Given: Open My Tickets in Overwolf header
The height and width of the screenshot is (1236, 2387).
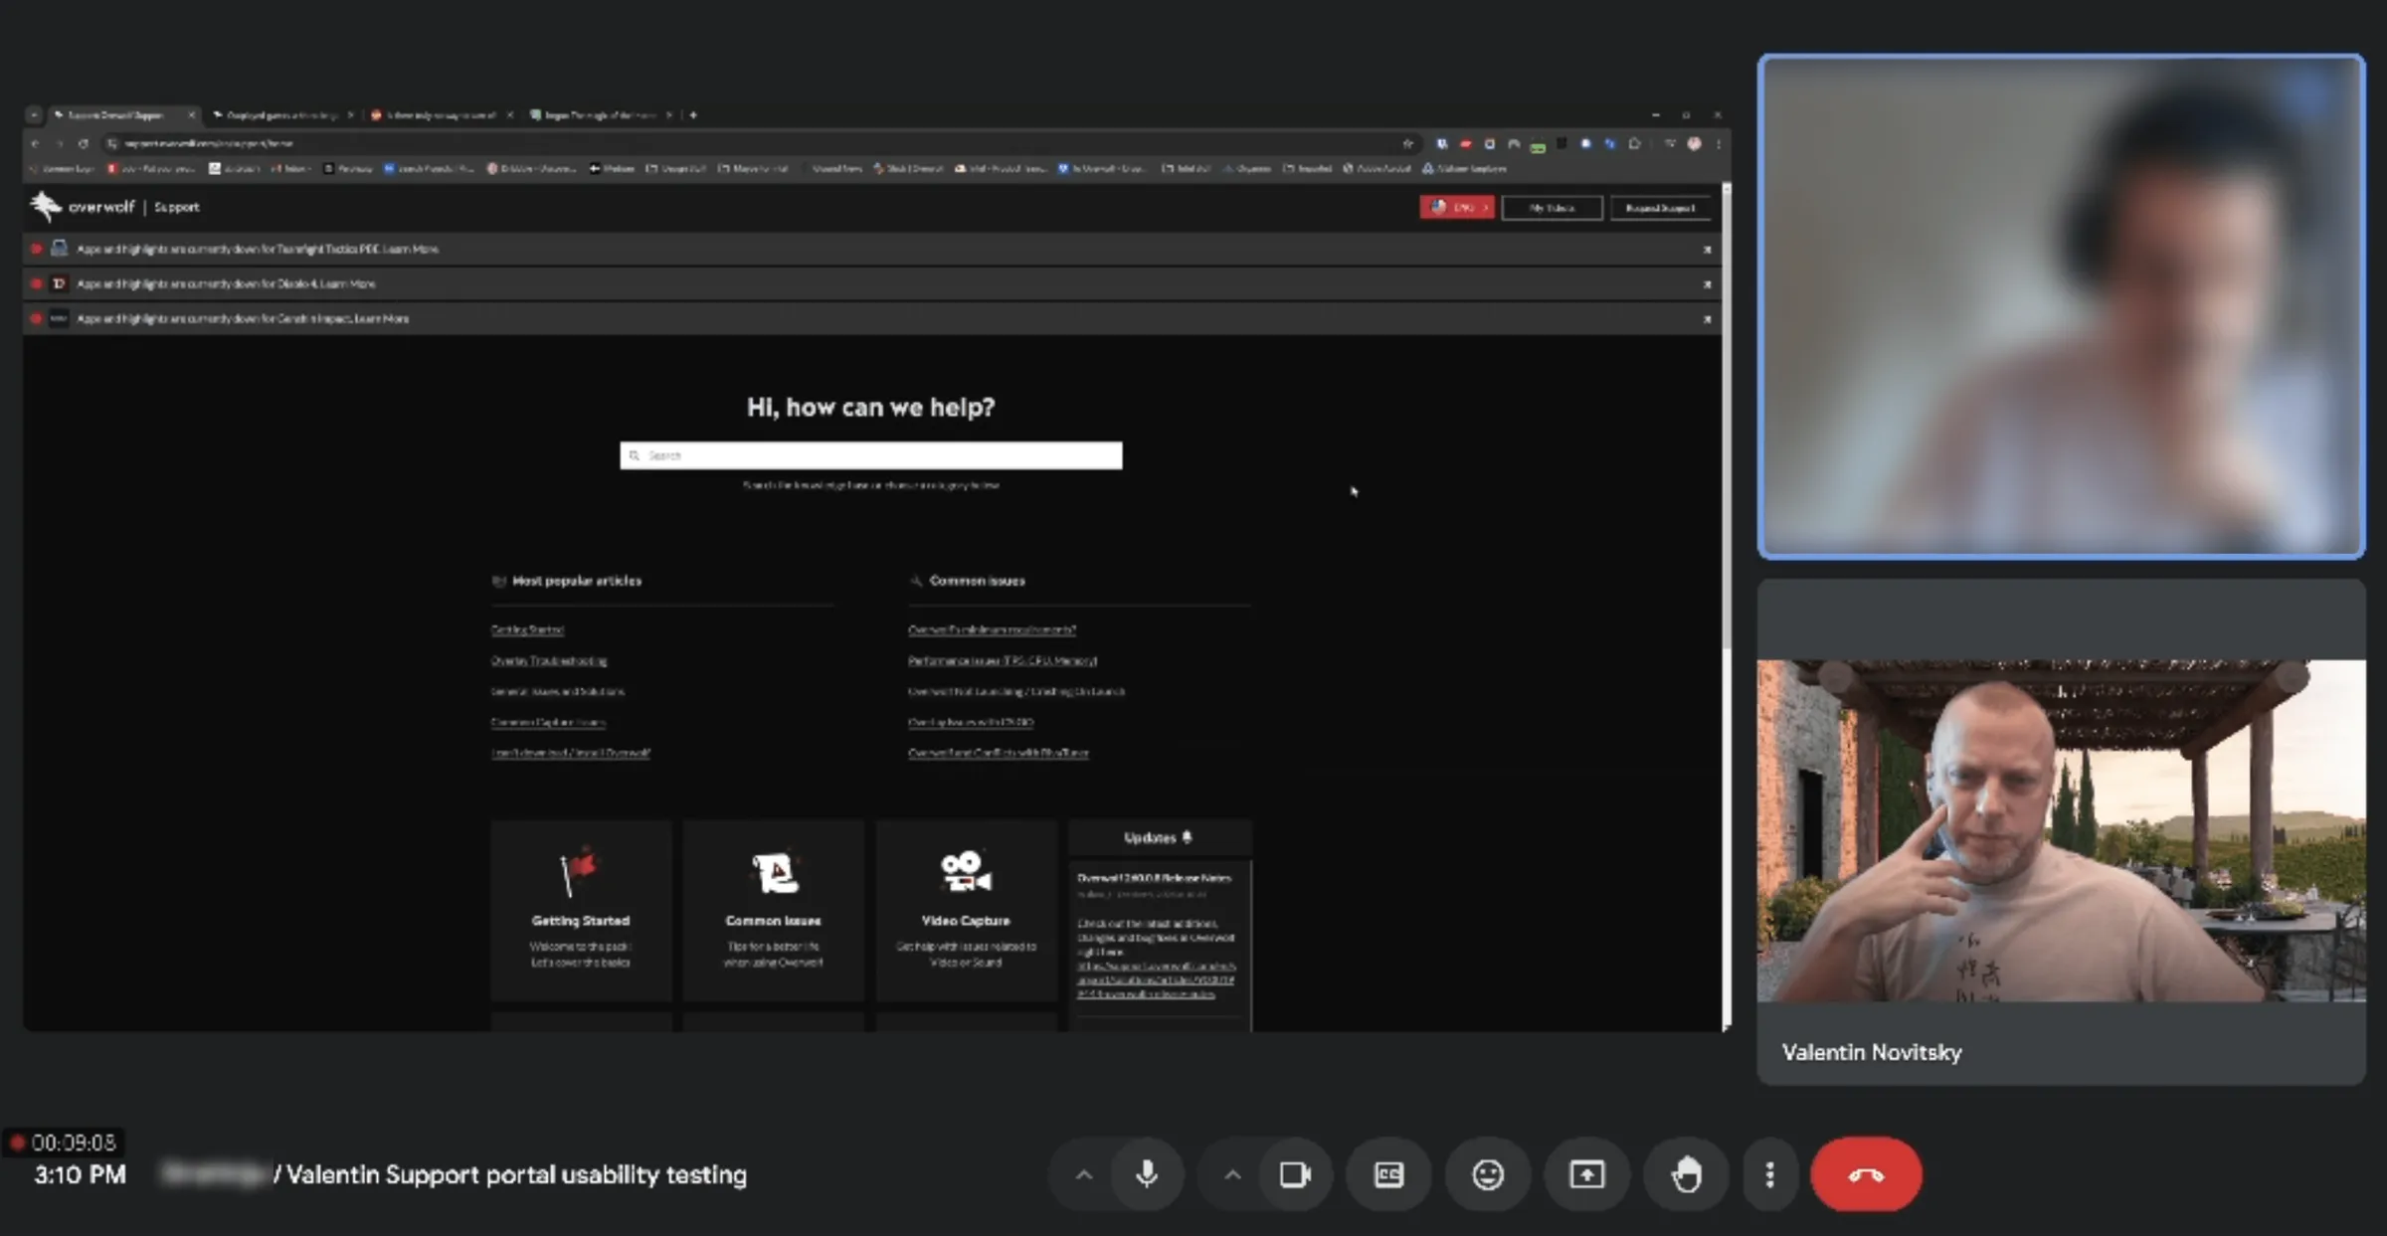Looking at the screenshot, I should click(1552, 208).
